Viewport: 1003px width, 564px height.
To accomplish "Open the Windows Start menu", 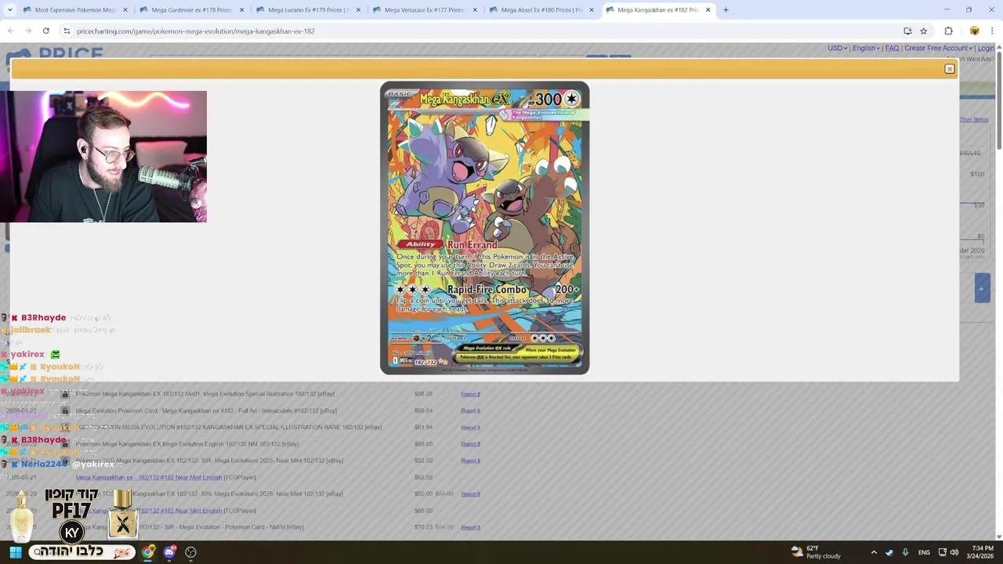I will tap(15, 552).
